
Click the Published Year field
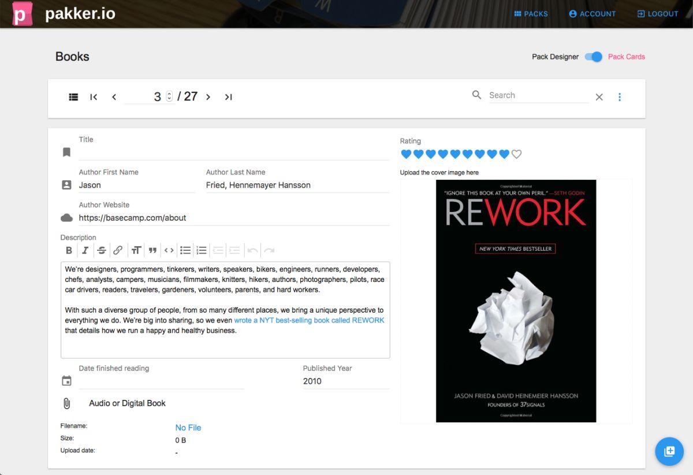[x=346, y=381]
